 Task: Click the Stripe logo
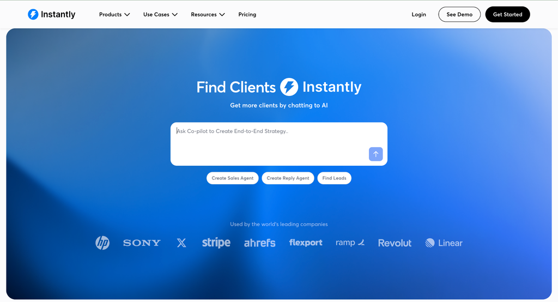(216, 243)
